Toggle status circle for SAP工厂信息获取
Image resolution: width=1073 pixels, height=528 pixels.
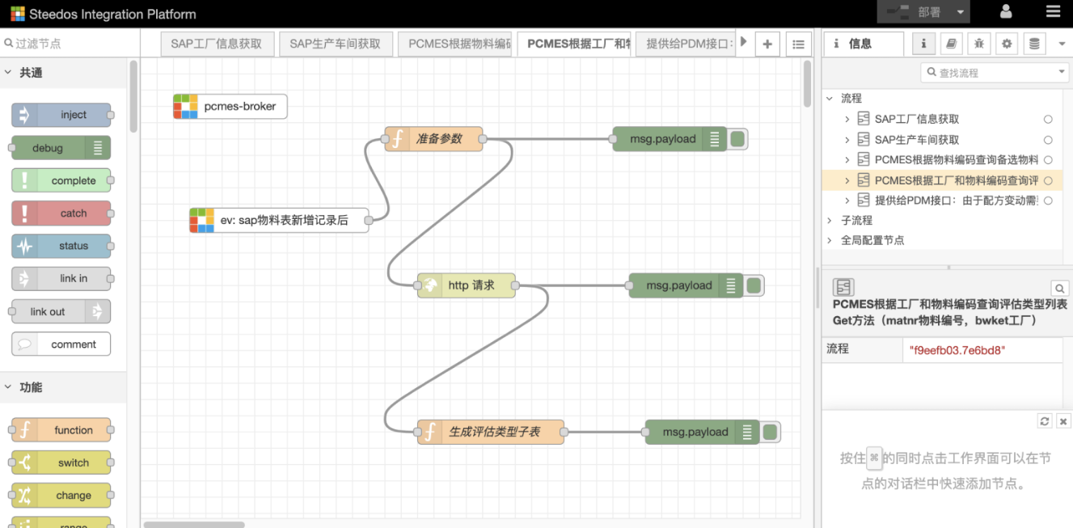pos(1048,120)
